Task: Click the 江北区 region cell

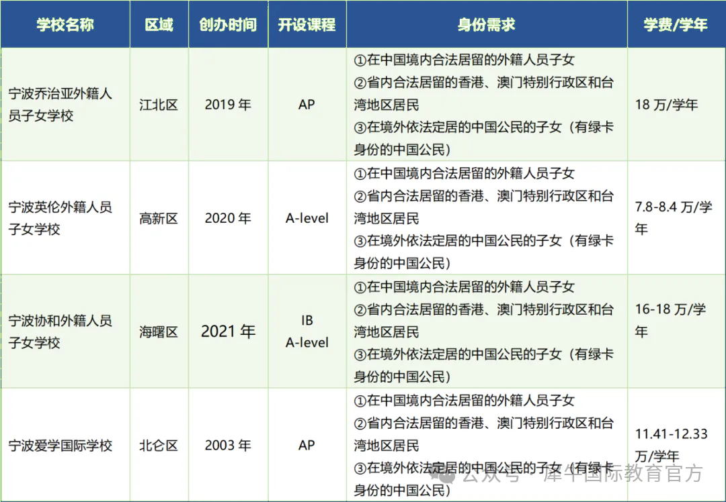Action: point(159,105)
